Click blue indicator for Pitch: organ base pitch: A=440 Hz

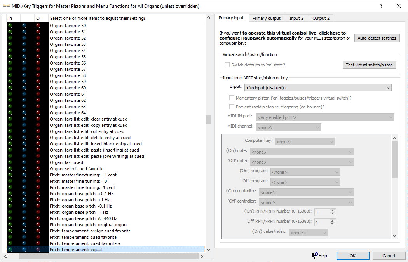24,218
